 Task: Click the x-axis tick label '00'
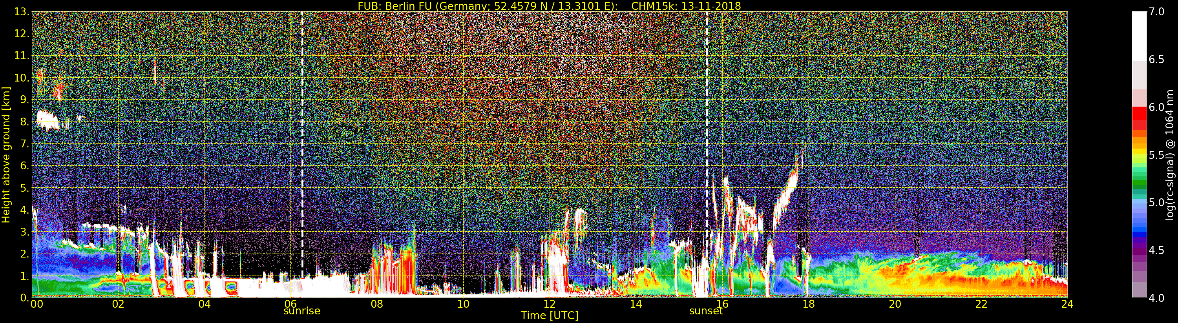click(x=37, y=304)
